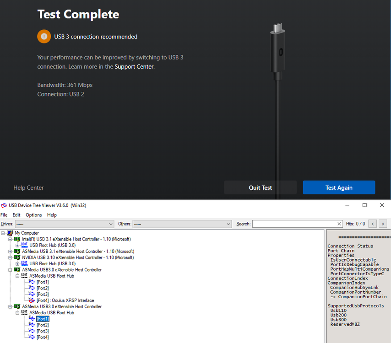Open the Help Center link
Viewport: 391px width, 343px height.
tap(28, 188)
